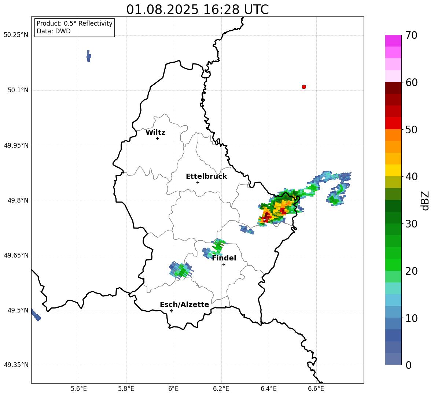Click the 40 value on the colorbar
This screenshot has width=434, height=396.
(411, 177)
